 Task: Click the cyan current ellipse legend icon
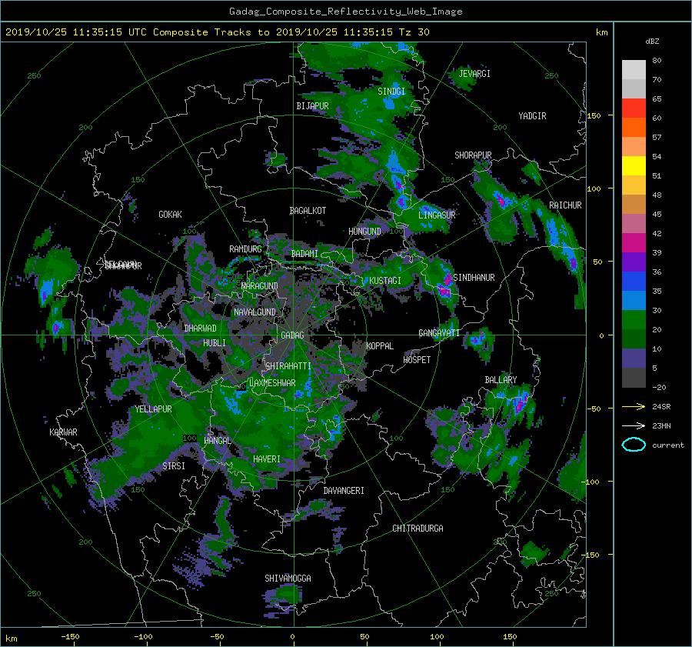point(634,445)
